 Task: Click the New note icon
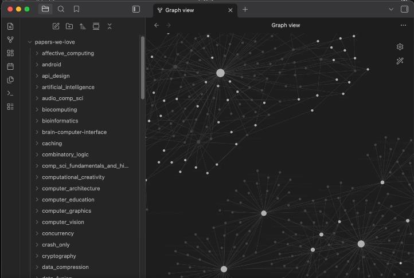tap(56, 26)
